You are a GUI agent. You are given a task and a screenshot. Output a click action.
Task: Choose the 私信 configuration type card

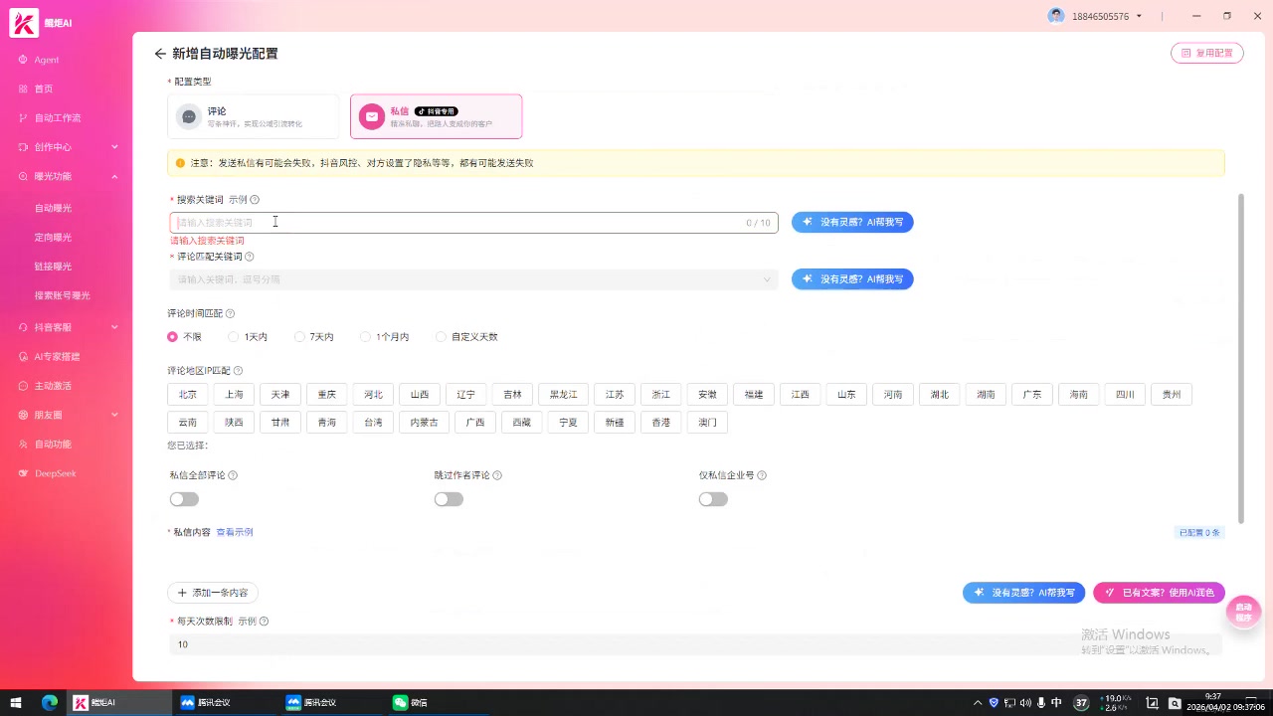437,116
